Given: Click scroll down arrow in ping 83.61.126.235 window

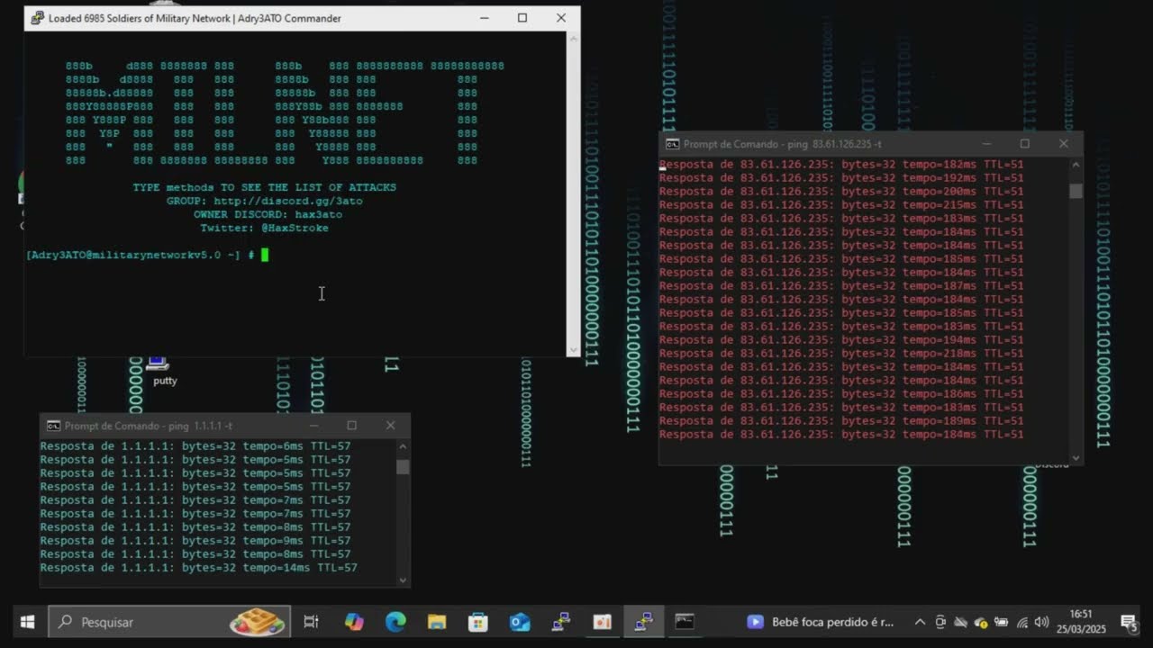Looking at the screenshot, I should [x=1076, y=458].
